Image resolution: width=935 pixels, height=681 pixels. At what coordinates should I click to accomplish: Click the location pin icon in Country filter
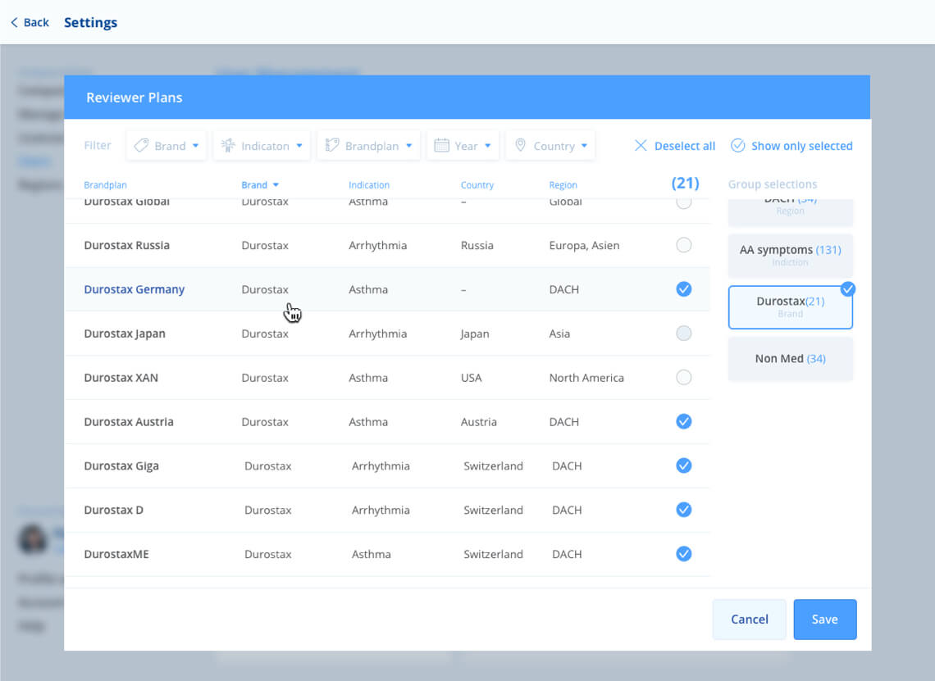point(520,146)
